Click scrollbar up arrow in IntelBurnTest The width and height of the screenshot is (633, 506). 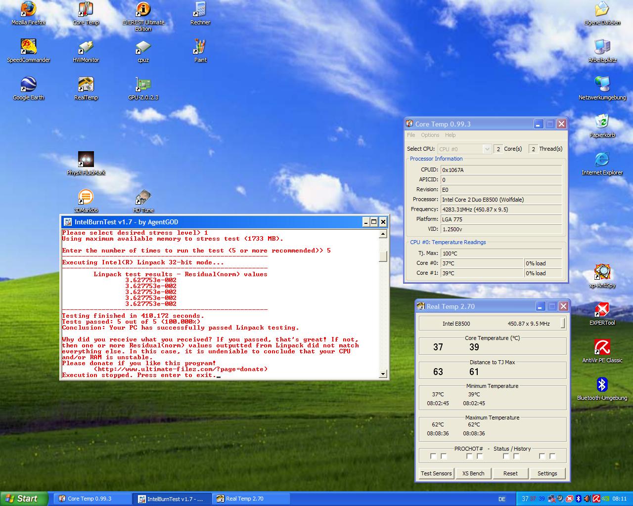tap(383, 234)
